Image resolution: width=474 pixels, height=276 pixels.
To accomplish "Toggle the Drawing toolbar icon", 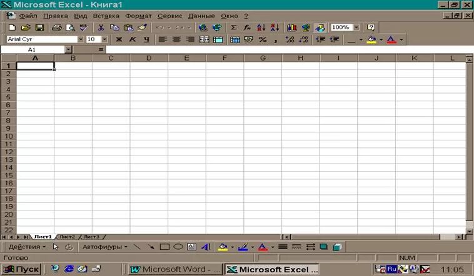I will pos(320,27).
